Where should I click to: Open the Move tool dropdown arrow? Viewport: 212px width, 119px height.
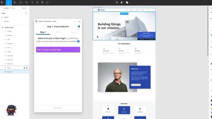11,3
